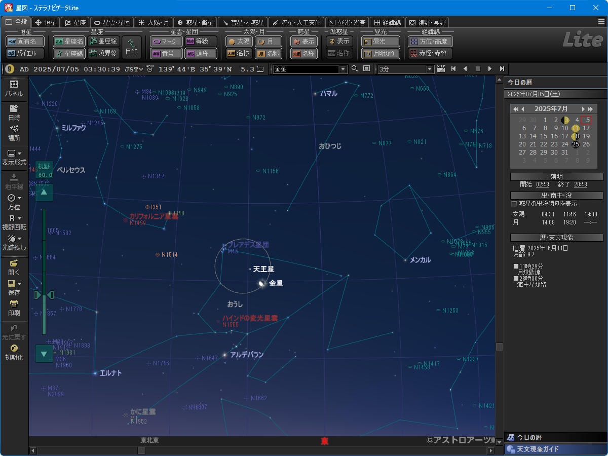Switch to the 星座 tab
This screenshot has width=608, height=456.
(x=74, y=22)
